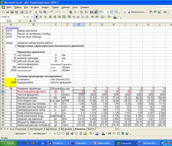Run the spelling check icon
The image size is (172, 146).
click(x=30, y=12)
